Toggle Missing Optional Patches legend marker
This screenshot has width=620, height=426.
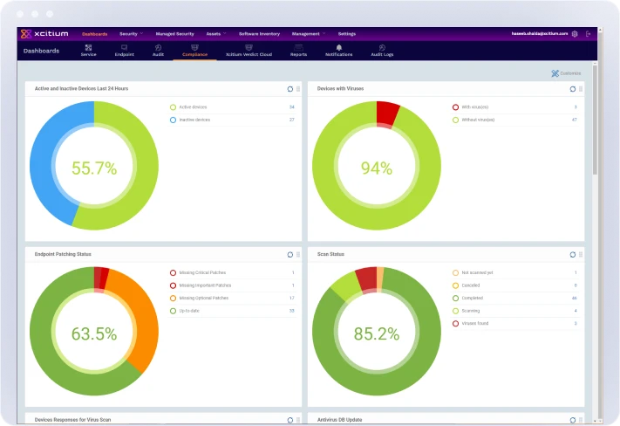pyautogui.click(x=174, y=298)
